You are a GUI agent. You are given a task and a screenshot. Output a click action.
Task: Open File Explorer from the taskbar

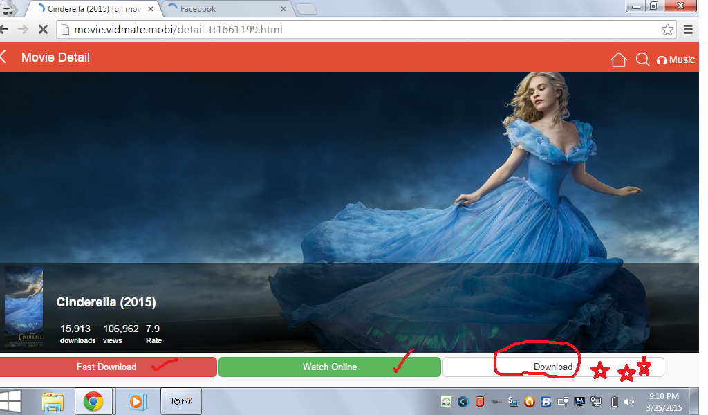click(x=53, y=401)
